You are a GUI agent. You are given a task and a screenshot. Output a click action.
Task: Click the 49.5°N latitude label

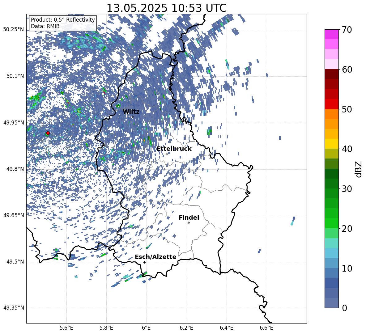15,262
